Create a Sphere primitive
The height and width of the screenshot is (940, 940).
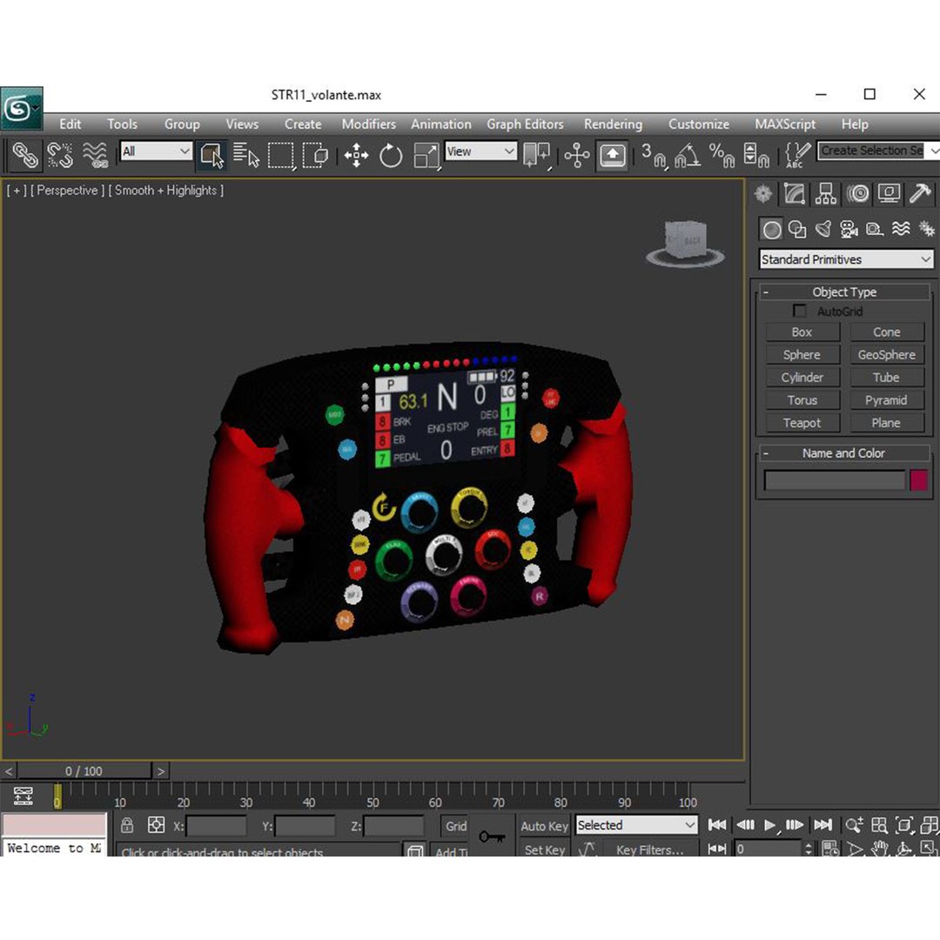[x=802, y=355]
